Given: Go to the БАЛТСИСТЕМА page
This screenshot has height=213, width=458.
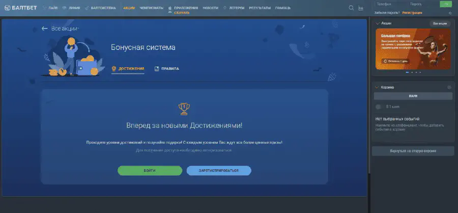Looking at the screenshot, I should pyautogui.click(x=100, y=8).
